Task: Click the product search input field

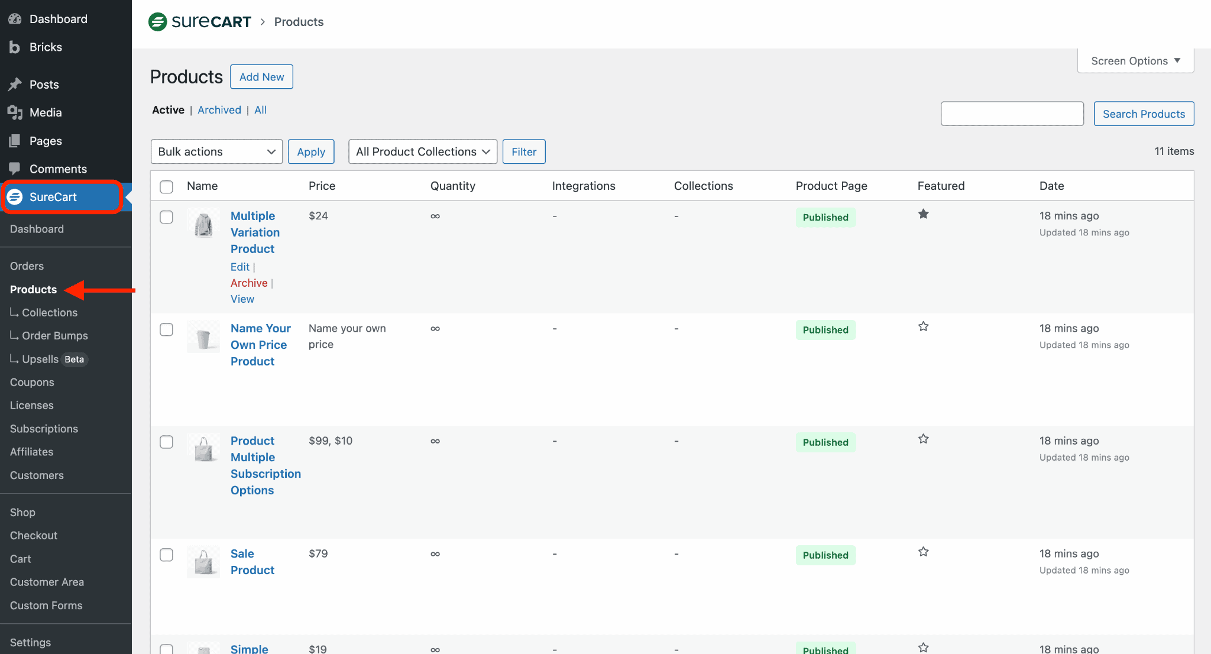Action: (1012, 114)
